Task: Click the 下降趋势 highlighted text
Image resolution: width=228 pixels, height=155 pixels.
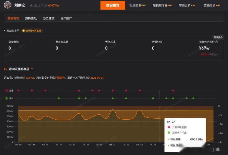Action: (x=59, y=78)
